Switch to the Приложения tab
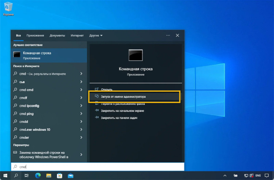Image resolution: width=274 pixels, height=180 pixels. [x=35, y=35]
